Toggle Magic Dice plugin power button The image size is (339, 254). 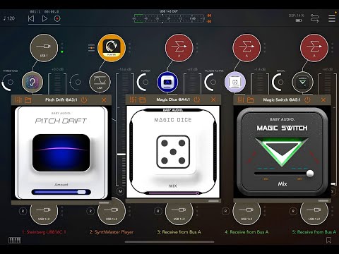(196, 99)
